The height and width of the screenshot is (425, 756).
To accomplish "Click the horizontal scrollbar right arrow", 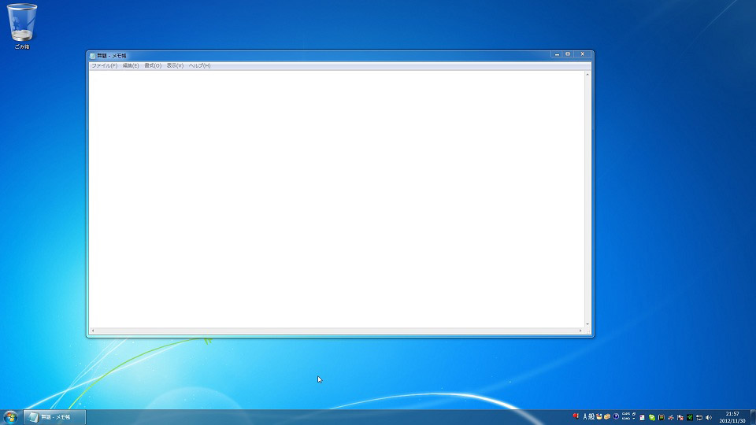I will [x=580, y=331].
